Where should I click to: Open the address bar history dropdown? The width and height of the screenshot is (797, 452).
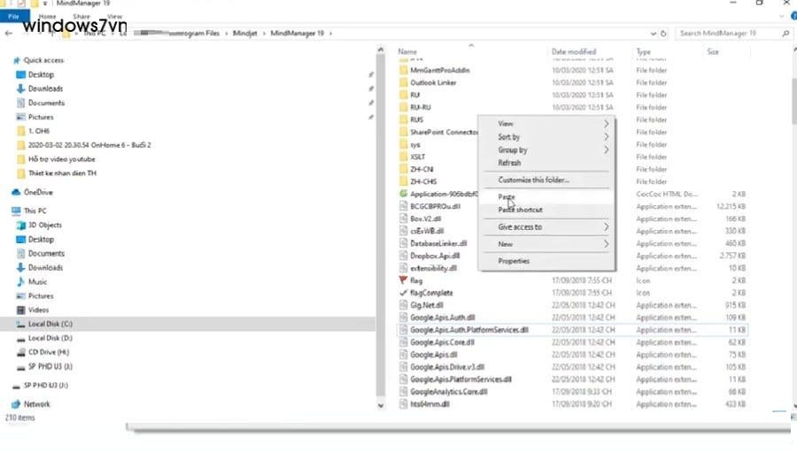(x=654, y=34)
